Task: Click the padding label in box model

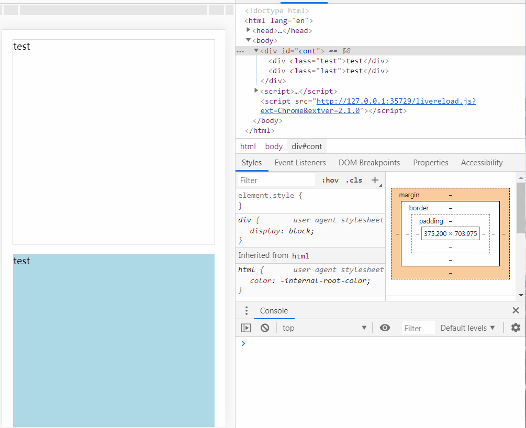Action: point(431,221)
